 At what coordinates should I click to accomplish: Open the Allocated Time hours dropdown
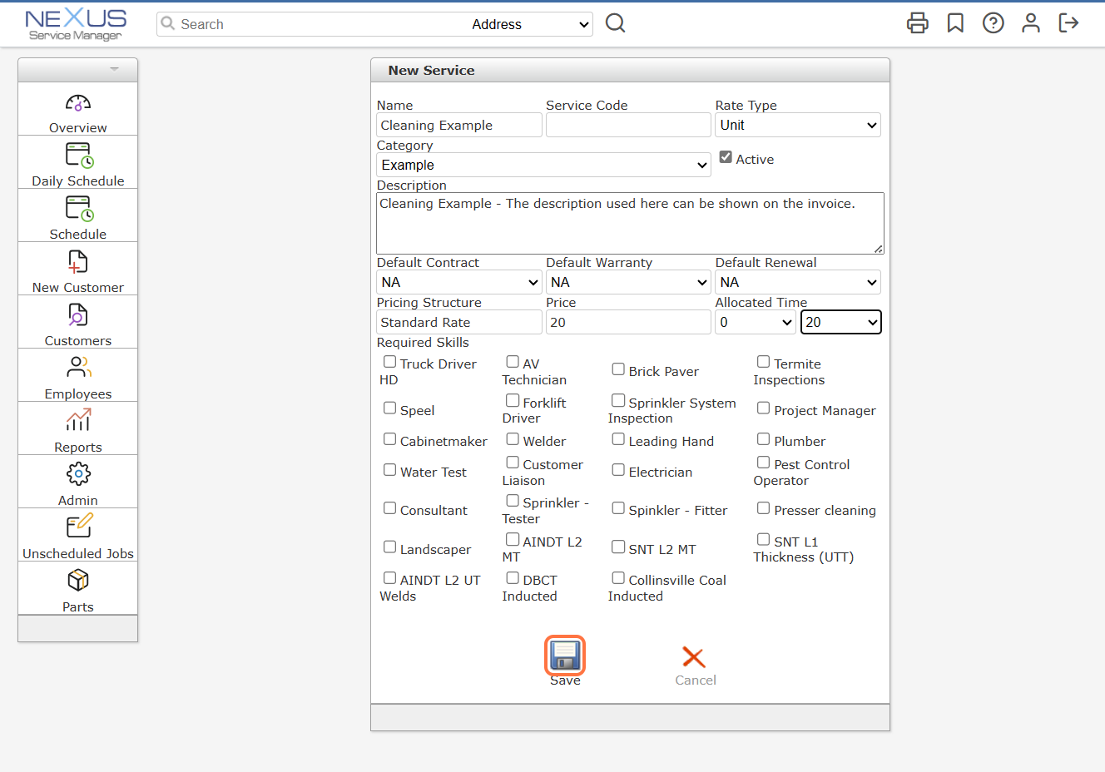tap(756, 322)
